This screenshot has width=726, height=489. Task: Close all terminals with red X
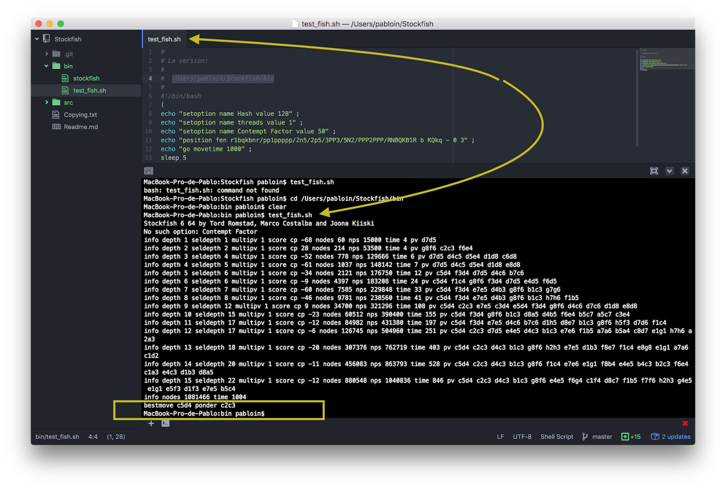(685, 423)
